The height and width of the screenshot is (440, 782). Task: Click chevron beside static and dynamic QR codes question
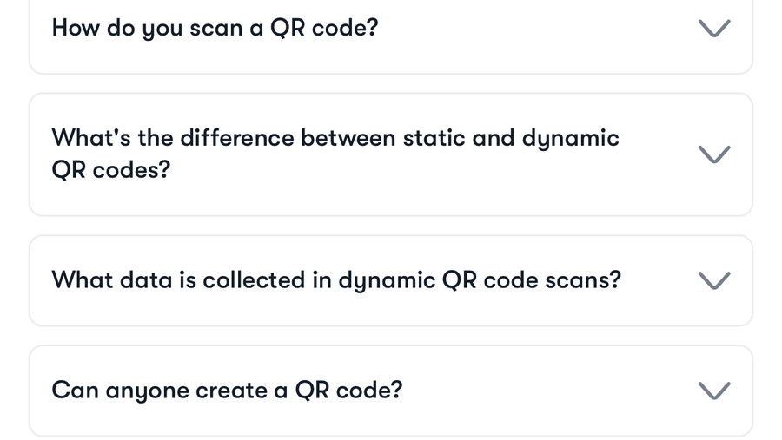714,154
